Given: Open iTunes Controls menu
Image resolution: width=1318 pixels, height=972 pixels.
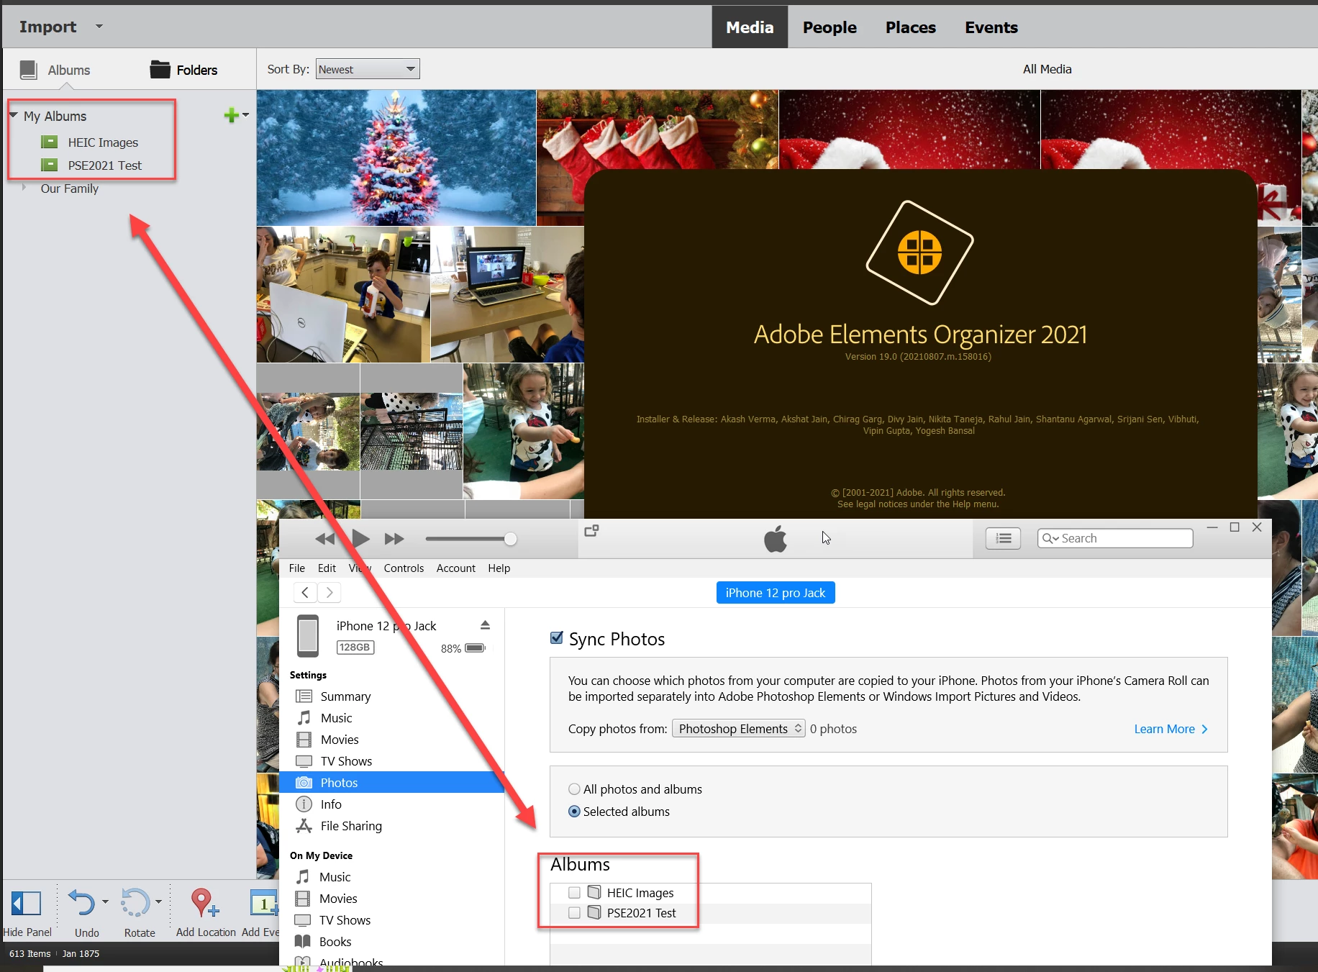Looking at the screenshot, I should (x=404, y=568).
